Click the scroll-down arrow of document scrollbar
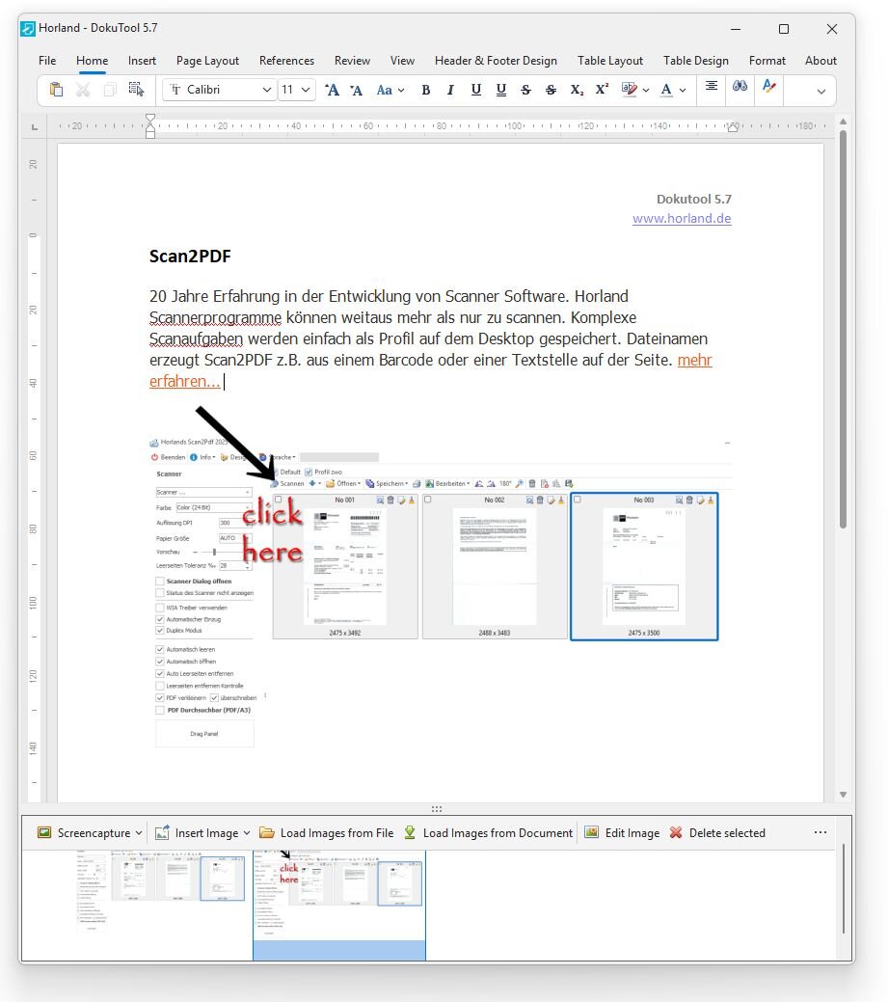Image resolution: width=888 pixels, height=1002 pixels. (x=844, y=795)
